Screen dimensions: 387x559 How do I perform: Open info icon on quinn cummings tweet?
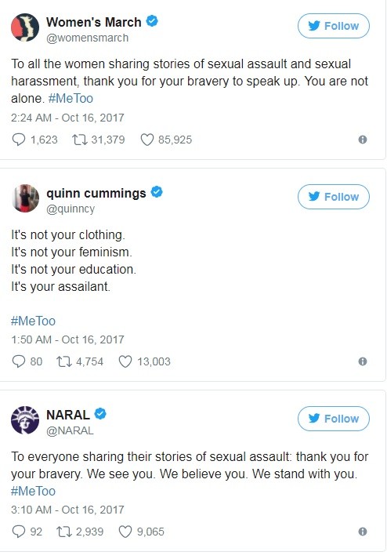[x=363, y=361]
